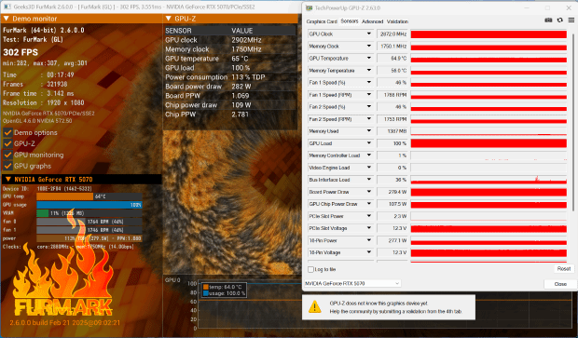This screenshot has width=578, height=338.
Task: Click the 'Board power draw' row in FurMark GPU-Z table
Action: (229, 87)
